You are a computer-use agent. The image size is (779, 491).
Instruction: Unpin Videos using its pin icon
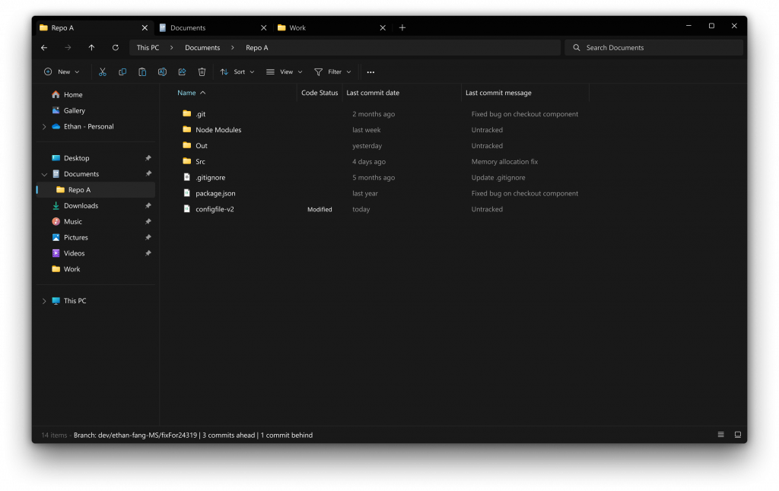pyautogui.click(x=148, y=253)
